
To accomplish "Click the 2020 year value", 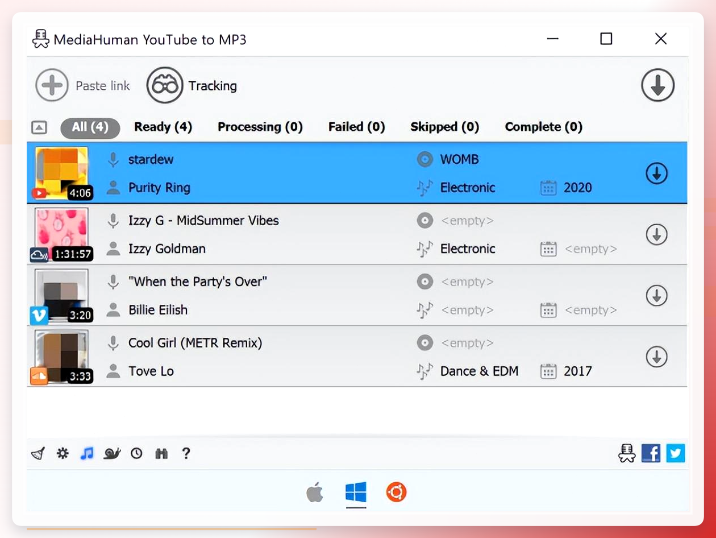I will [578, 188].
